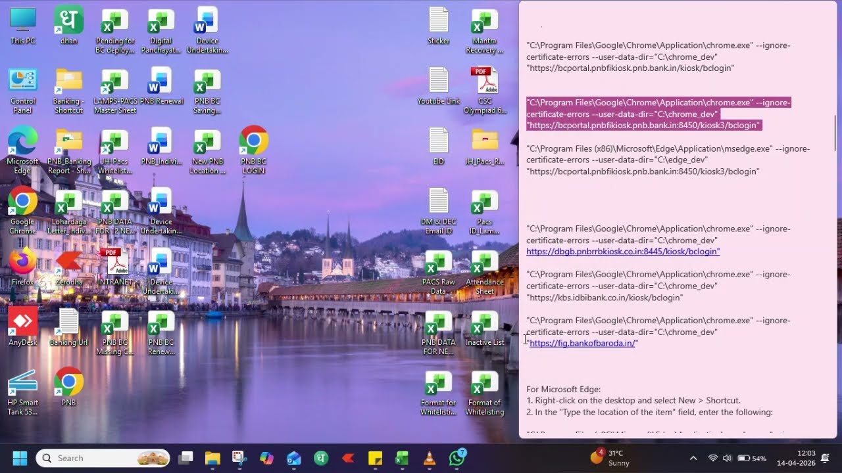Image resolution: width=842 pixels, height=473 pixels.
Task: Select Youtube Link text file
Action: pyautogui.click(x=439, y=86)
